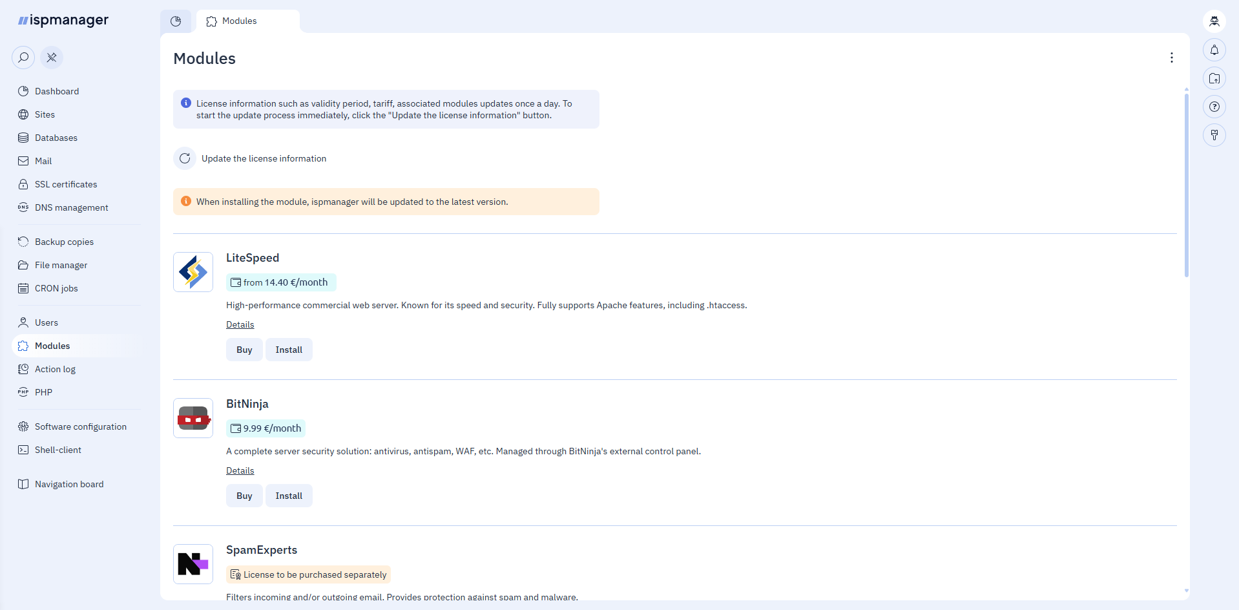Click the LiteSpeed heading

click(253, 258)
